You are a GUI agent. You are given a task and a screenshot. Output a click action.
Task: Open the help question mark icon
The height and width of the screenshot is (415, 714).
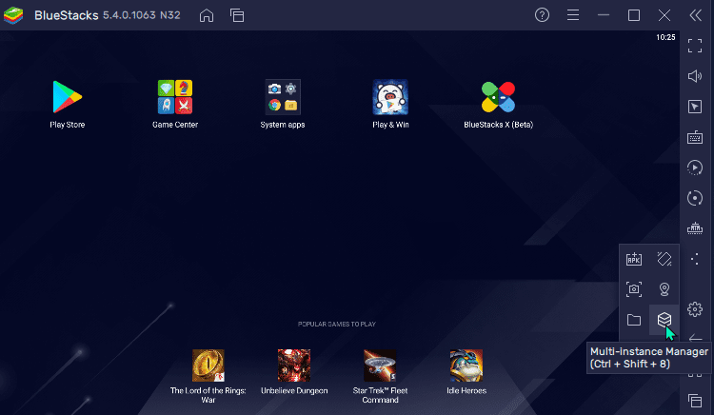(x=542, y=15)
